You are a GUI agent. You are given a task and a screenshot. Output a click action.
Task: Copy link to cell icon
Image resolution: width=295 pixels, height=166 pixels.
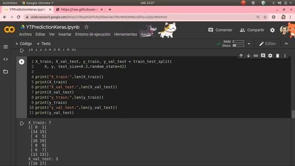pos(256,55)
